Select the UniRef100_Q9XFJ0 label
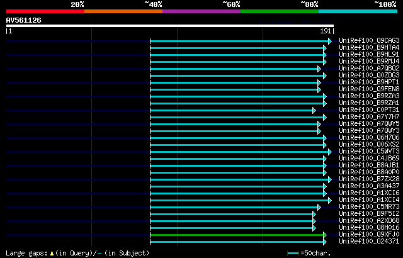This screenshot has width=403, height=258. [x=369, y=235]
